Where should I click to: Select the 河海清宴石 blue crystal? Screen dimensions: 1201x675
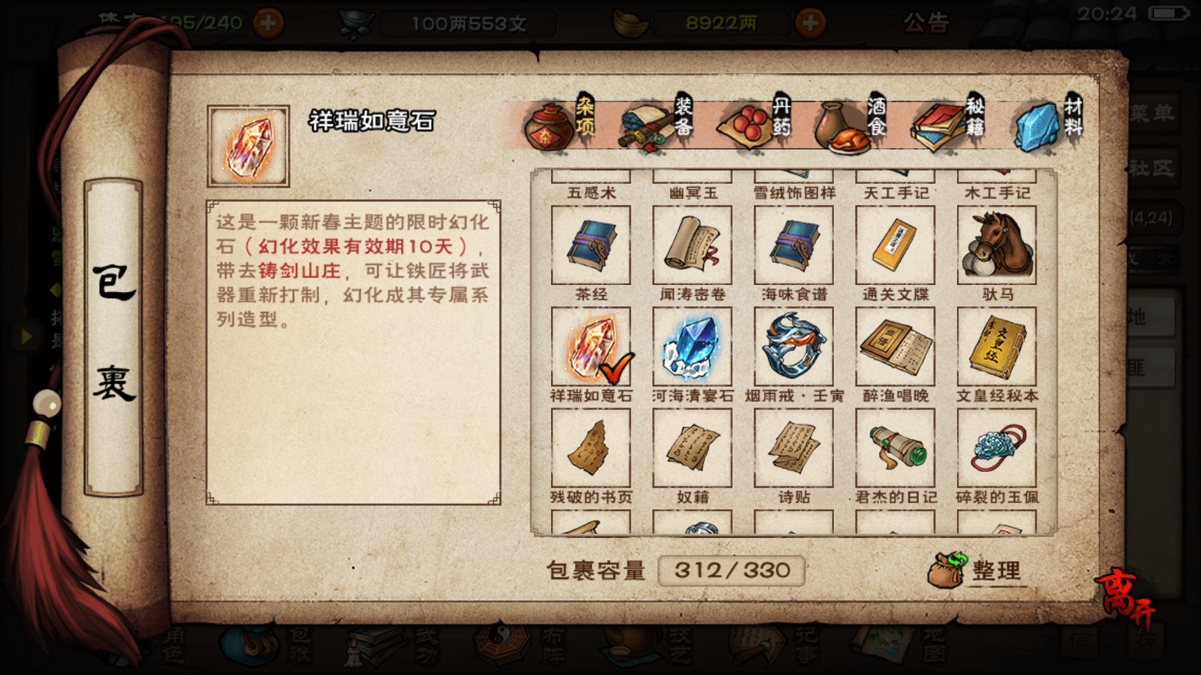(692, 346)
